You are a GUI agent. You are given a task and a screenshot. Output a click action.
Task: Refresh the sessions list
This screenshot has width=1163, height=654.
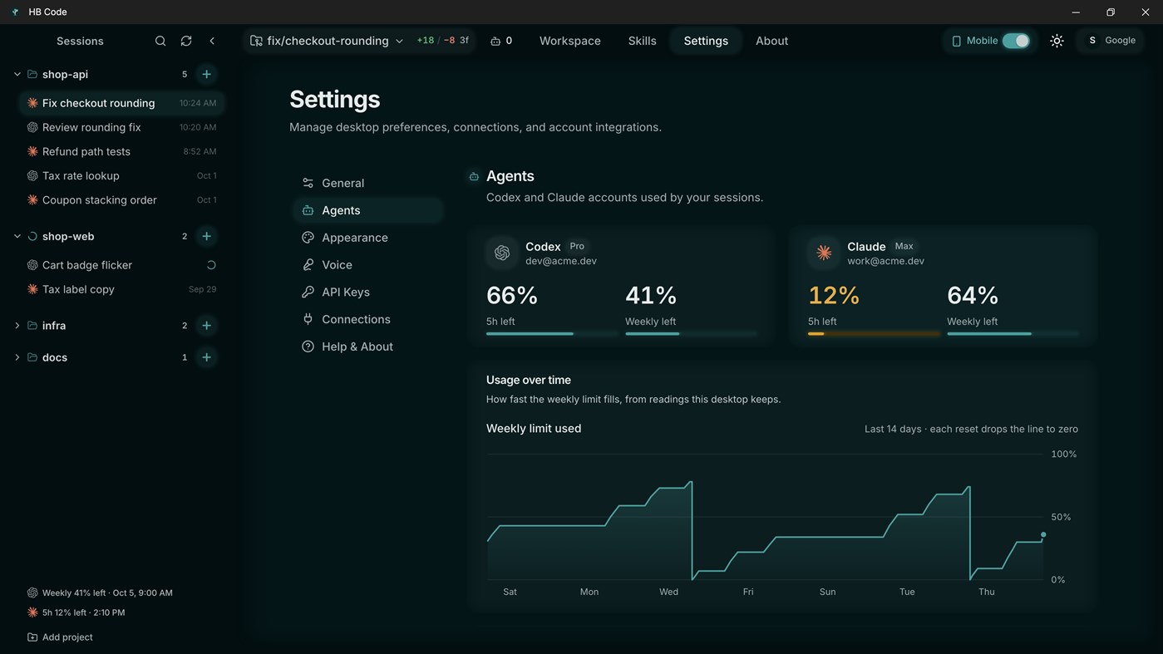click(186, 41)
